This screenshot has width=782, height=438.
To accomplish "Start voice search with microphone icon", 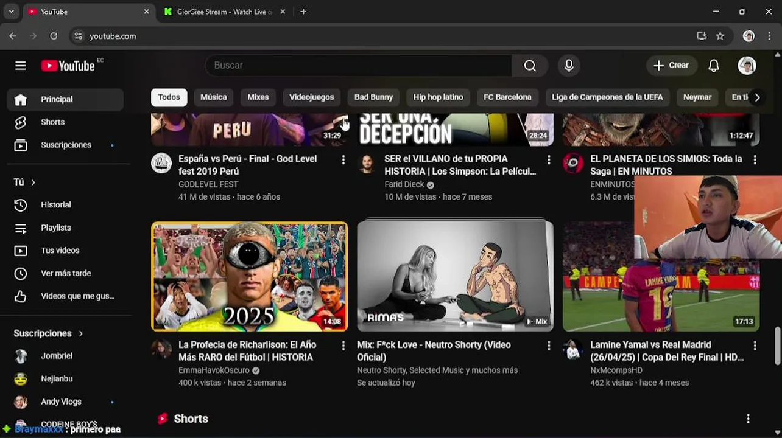I will point(569,66).
